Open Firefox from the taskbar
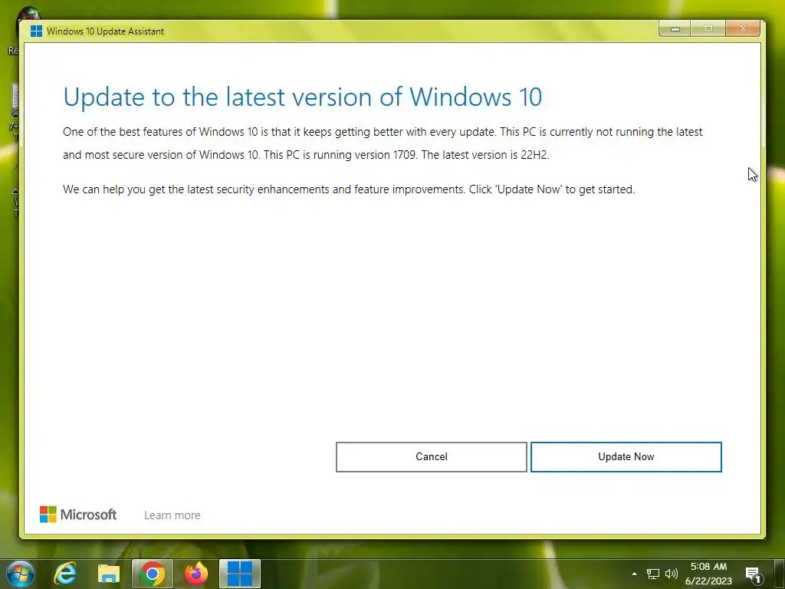 195,574
